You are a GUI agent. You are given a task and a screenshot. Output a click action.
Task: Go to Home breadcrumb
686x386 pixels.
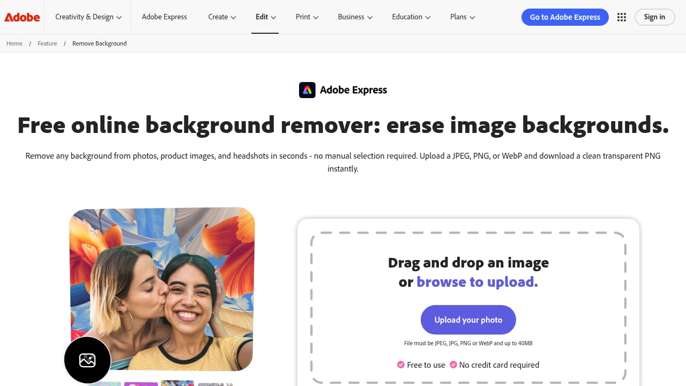click(14, 43)
